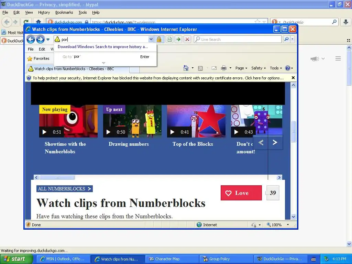Select Go to 'por' suggestion

tap(105, 57)
